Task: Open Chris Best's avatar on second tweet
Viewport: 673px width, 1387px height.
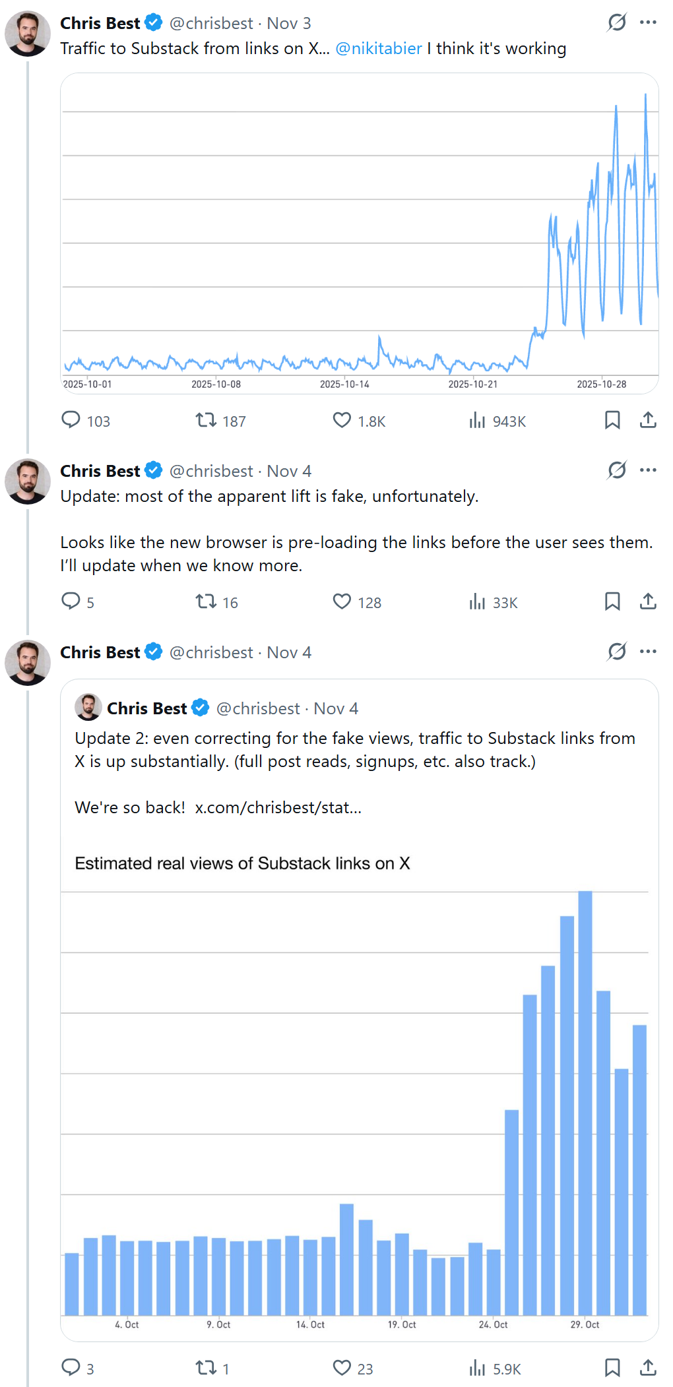Action: tap(28, 481)
